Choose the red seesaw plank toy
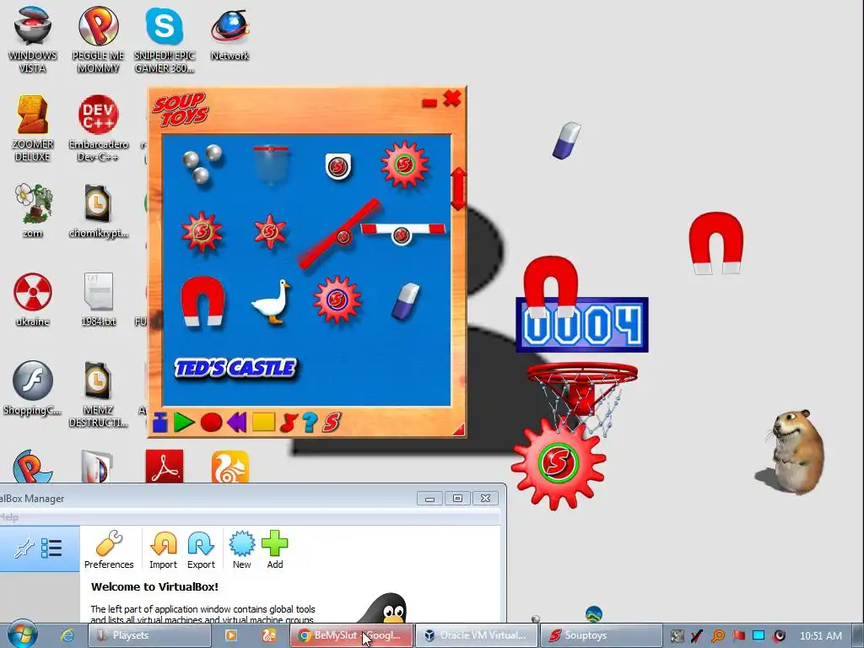Image resolution: width=864 pixels, height=648 pixels. (x=339, y=235)
